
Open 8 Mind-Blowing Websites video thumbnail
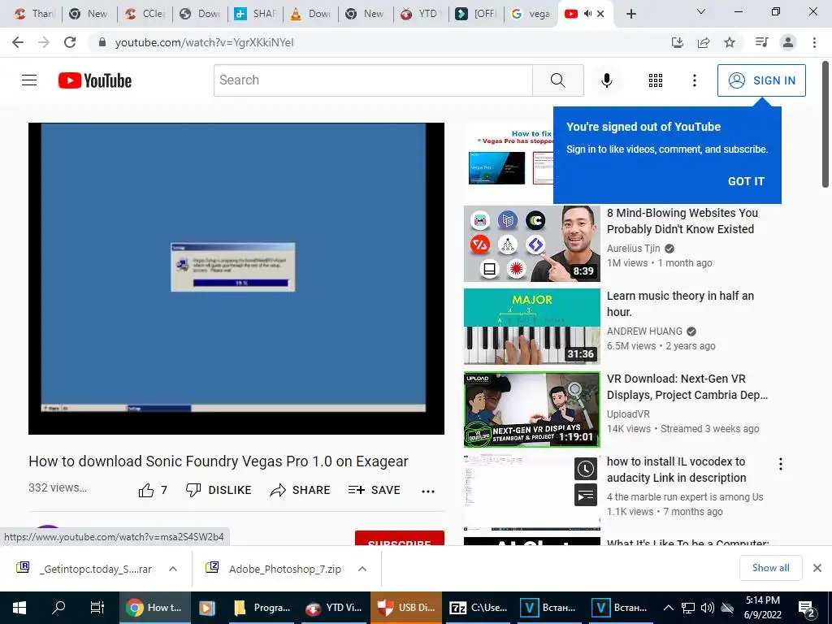(531, 244)
